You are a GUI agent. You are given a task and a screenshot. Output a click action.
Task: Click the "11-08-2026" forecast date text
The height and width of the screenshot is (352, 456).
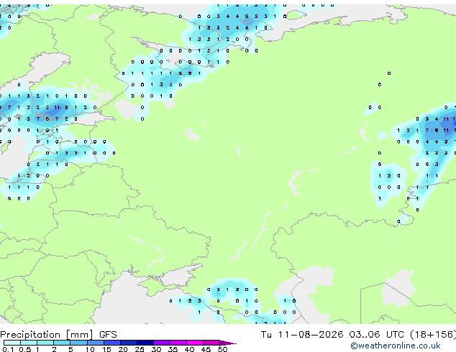[x=311, y=334]
